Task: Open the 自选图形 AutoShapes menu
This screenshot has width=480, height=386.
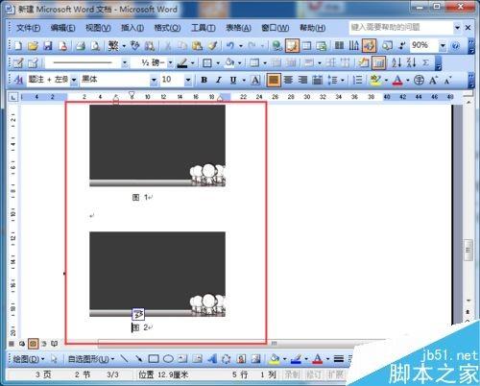Action: (91, 359)
